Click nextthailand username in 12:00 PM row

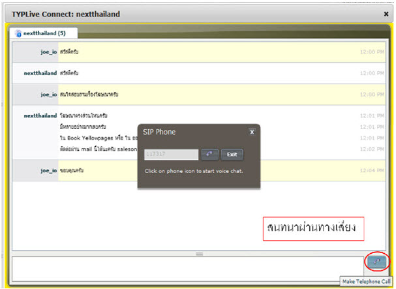click(x=40, y=73)
